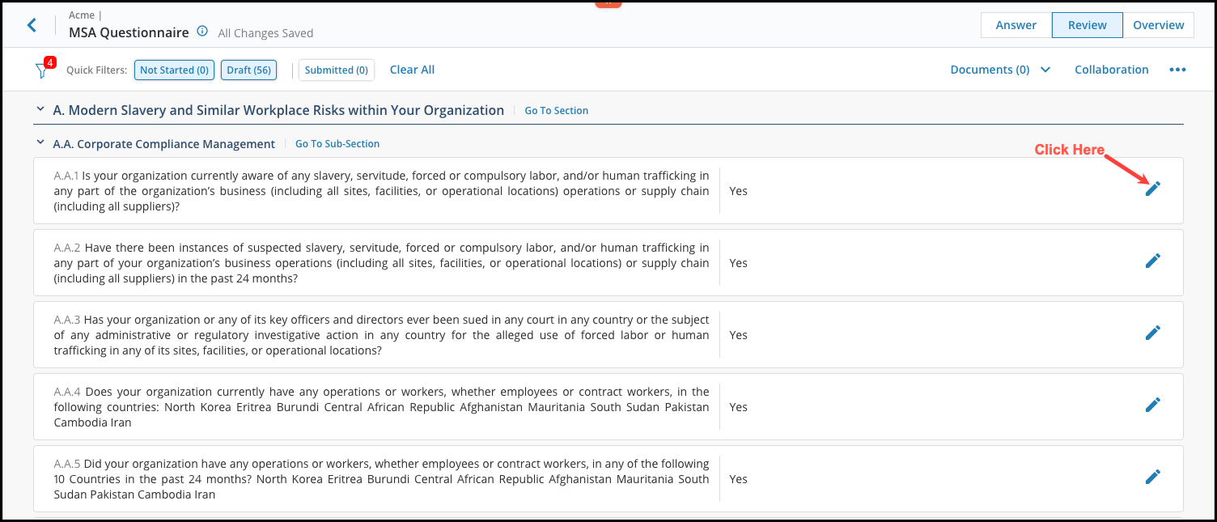Screen dimensions: 1217x522
Task: Edit answer for question A.A.4
Action: [x=1153, y=405]
